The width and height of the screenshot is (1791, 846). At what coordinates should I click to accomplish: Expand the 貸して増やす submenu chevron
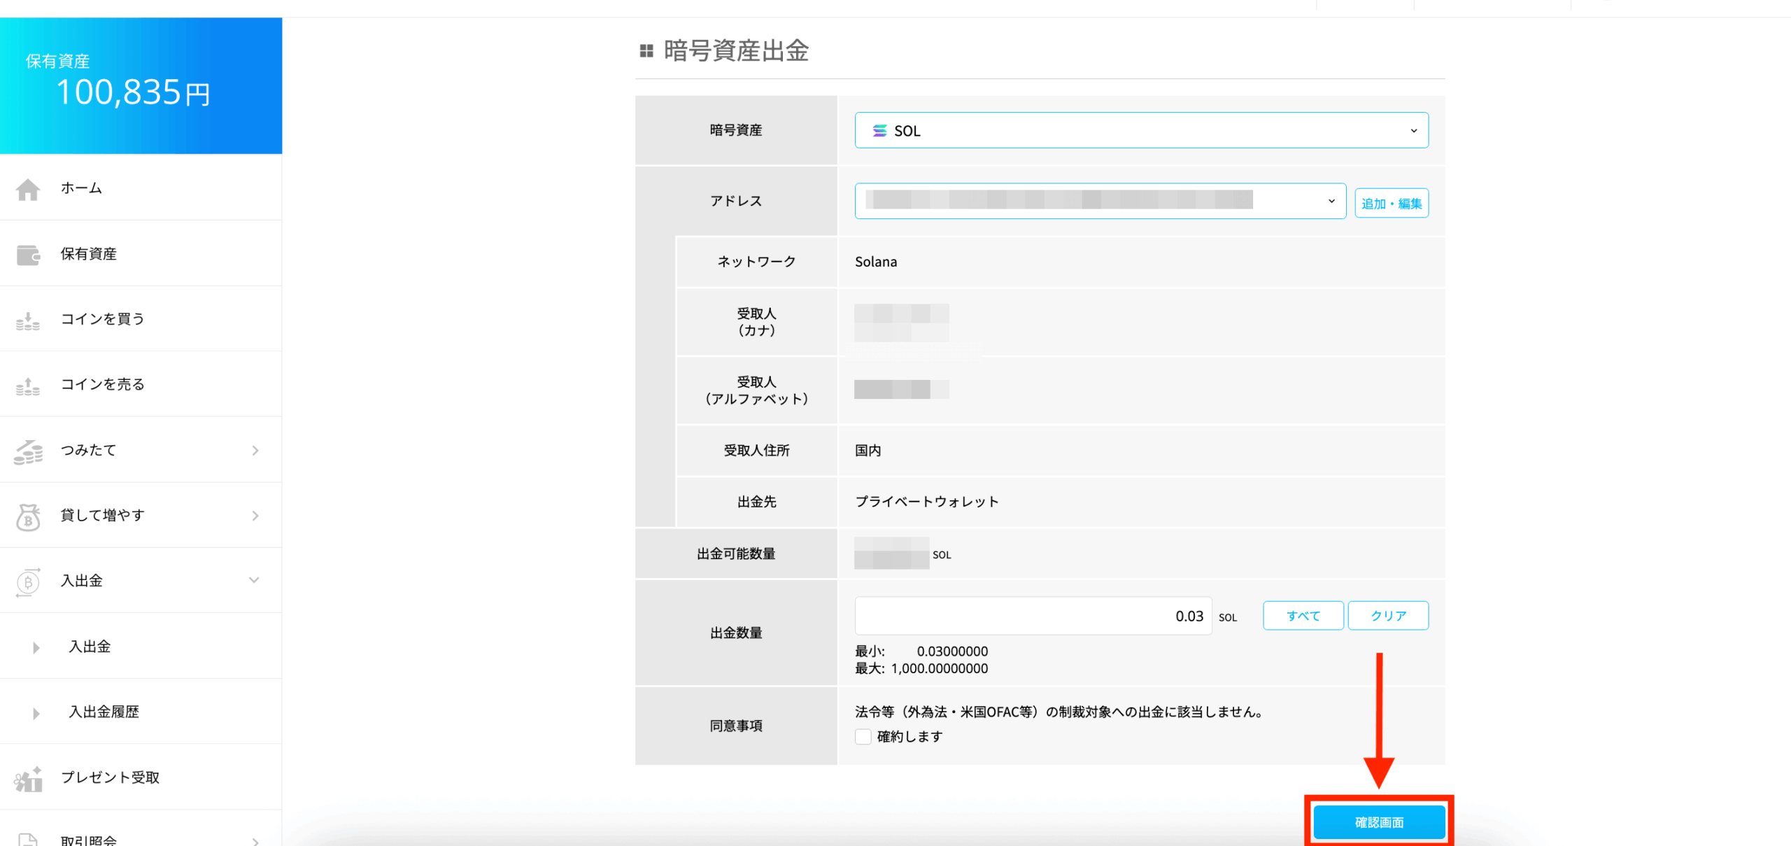tap(255, 516)
